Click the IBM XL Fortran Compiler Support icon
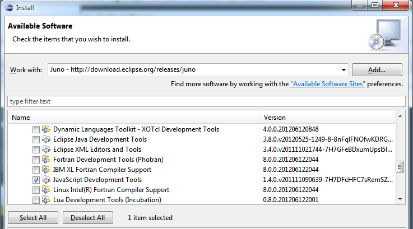Viewport: 413px width, 229px height. pos(46,170)
